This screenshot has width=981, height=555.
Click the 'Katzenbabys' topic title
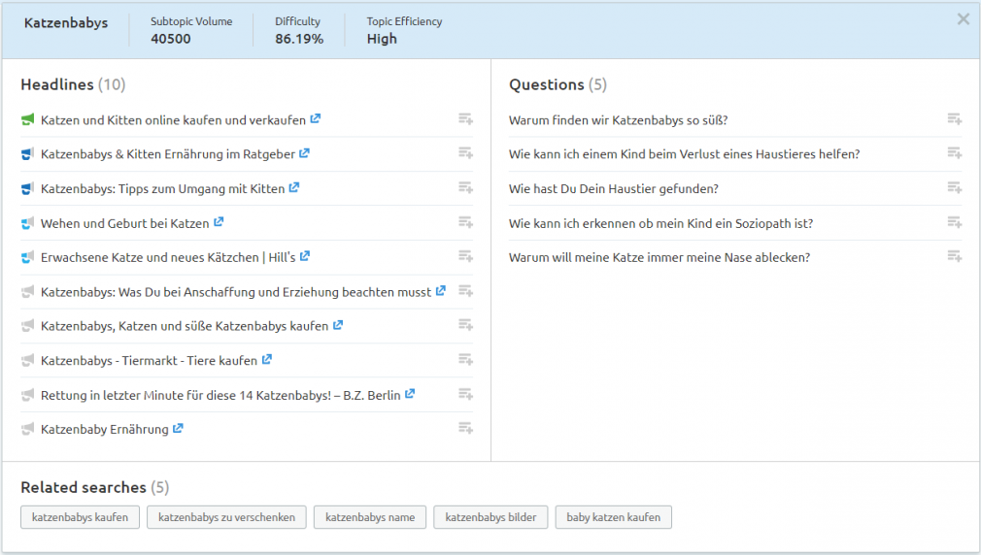tap(66, 23)
